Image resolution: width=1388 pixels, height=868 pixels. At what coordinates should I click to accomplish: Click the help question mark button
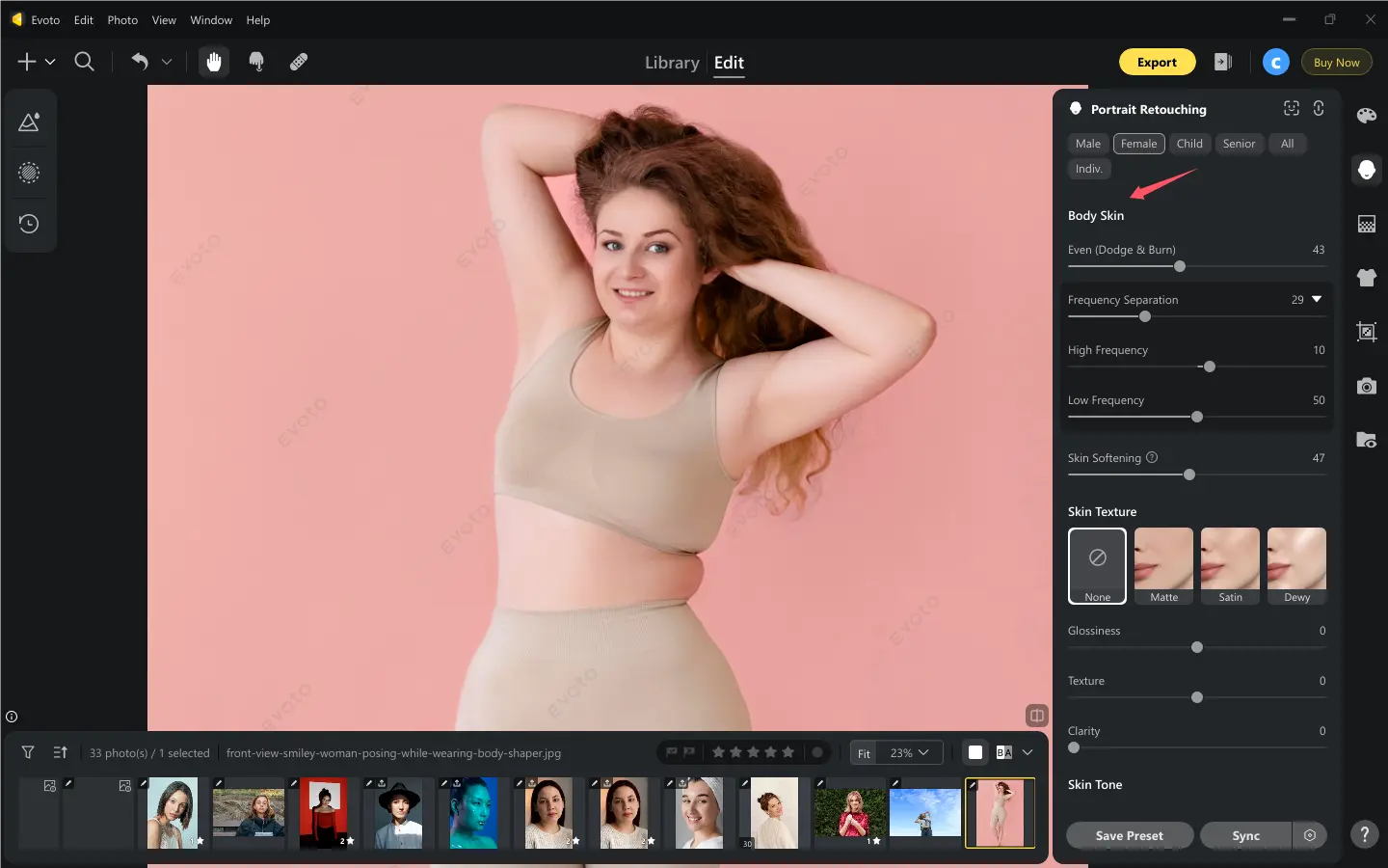tap(1364, 834)
